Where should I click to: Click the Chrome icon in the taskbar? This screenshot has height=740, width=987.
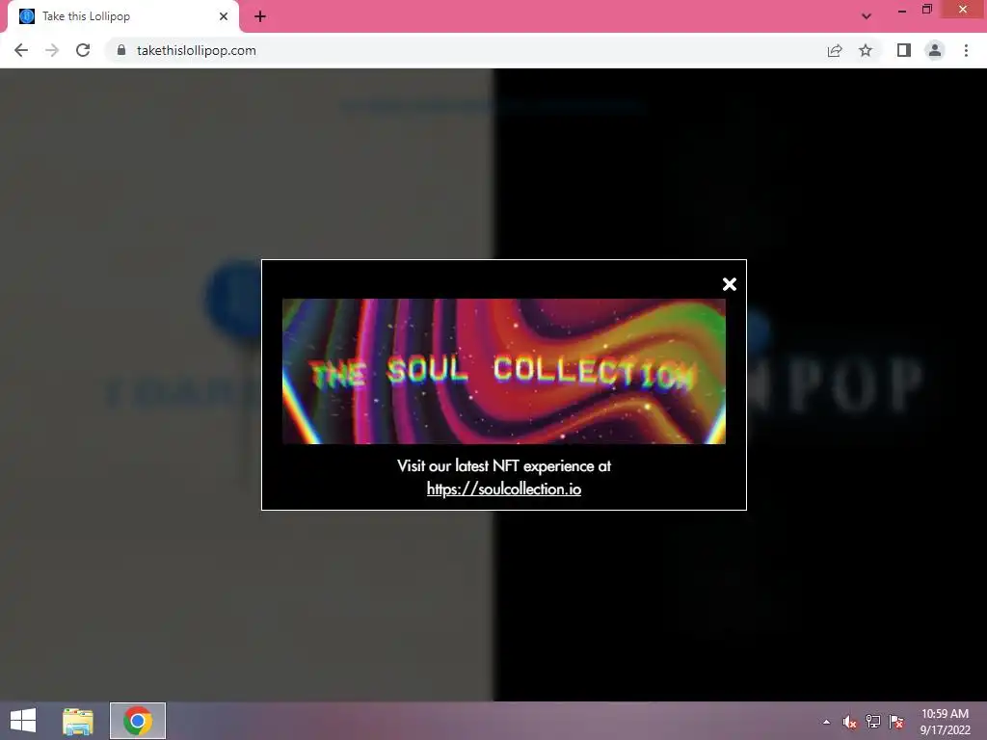click(x=138, y=721)
